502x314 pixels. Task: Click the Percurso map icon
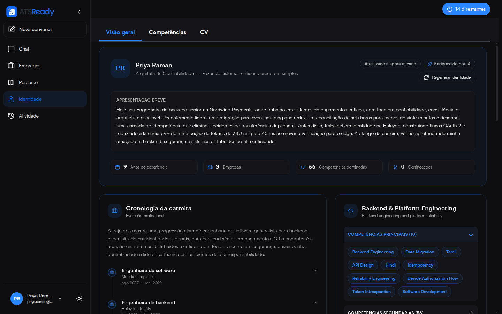click(x=11, y=82)
